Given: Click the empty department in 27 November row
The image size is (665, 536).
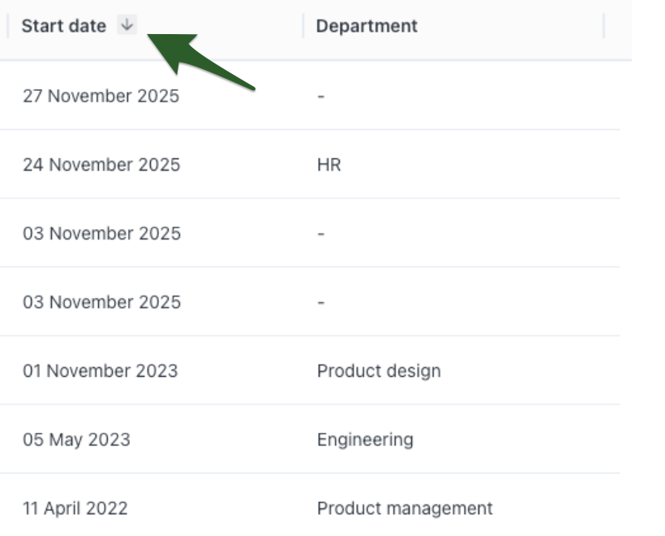Looking at the screenshot, I should (321, 96).
